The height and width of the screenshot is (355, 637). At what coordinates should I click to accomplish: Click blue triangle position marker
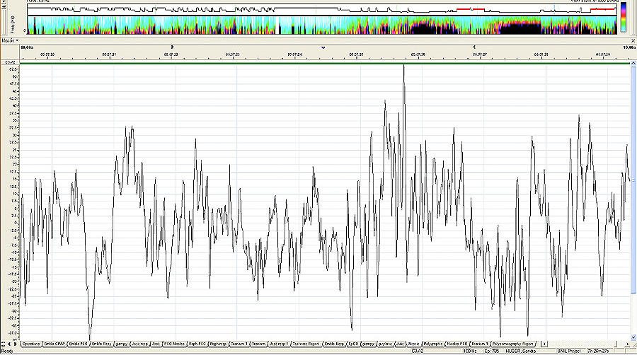tap(323, 47)
